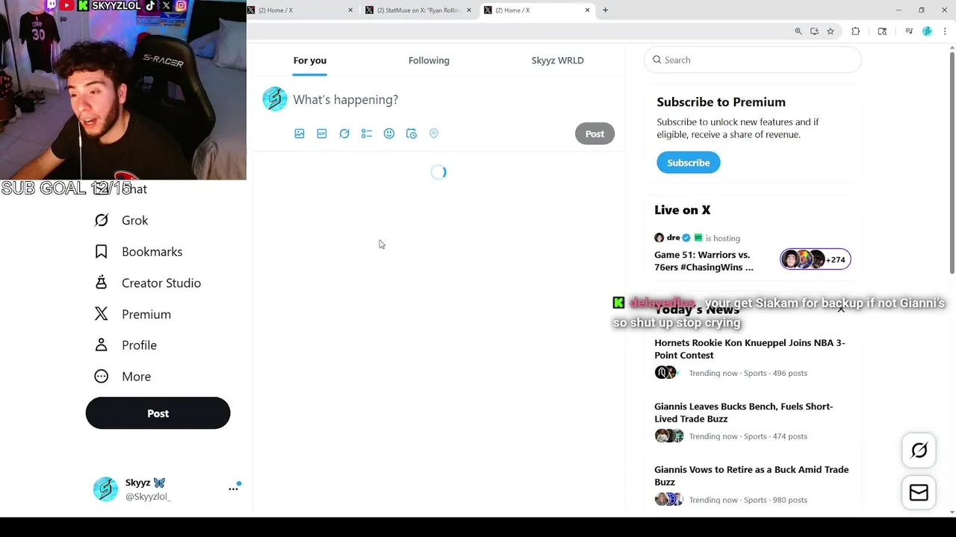Close the StatMuse on X browser tab

point(469,10)
